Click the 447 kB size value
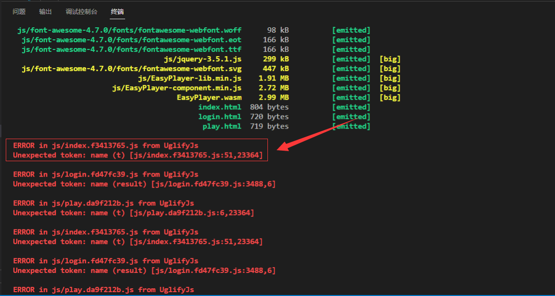 (276, 69)
